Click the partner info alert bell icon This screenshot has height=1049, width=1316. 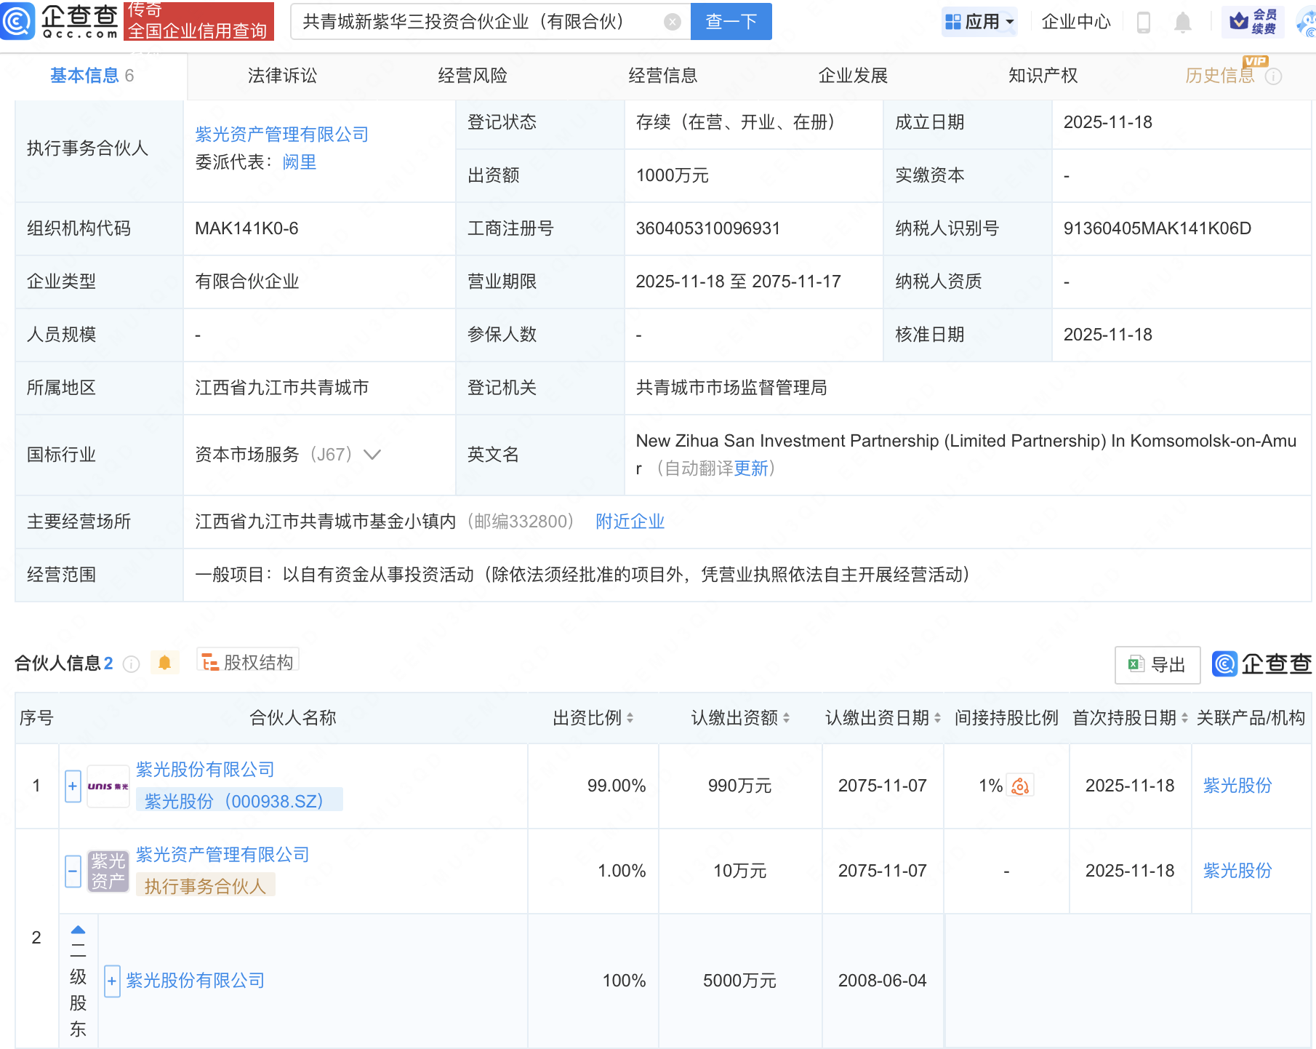point(164,663)
